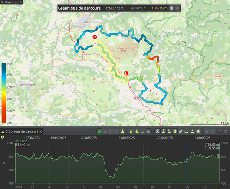
Task: Open chart options gear in toolbar
Action: [198, 131]
